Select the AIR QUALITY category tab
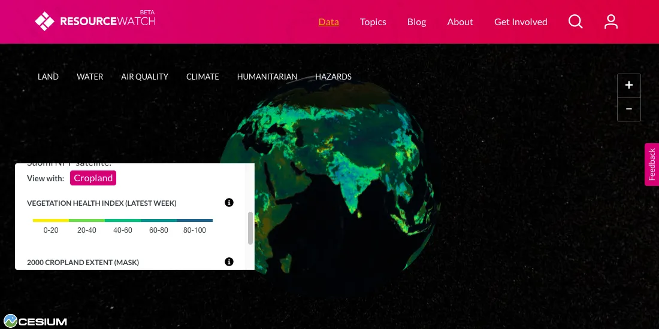Viewport: 659px width, 329px height. [144, 77]
